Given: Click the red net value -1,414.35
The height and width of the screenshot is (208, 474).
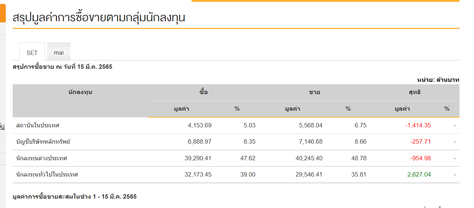Looking at the screenshot, I should pos(418,126).
